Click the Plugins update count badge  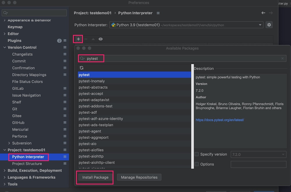point(59,41)
